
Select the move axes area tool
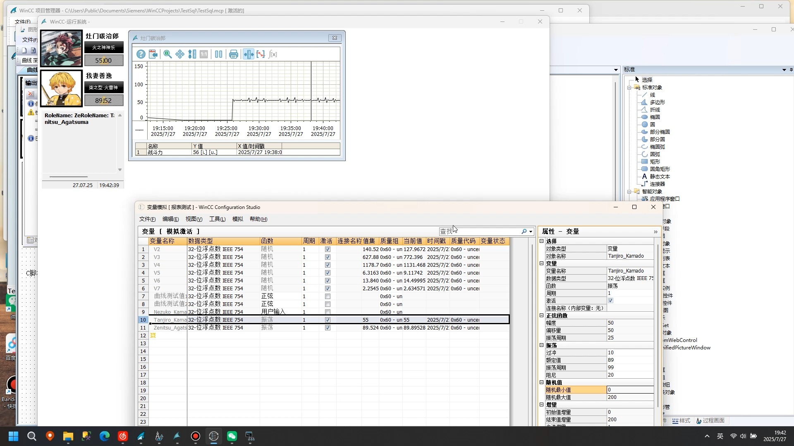[180, 54]
